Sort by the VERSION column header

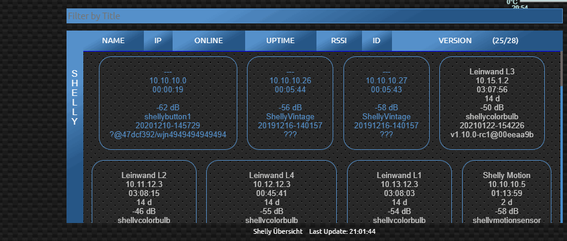click(x=455, y=41)
